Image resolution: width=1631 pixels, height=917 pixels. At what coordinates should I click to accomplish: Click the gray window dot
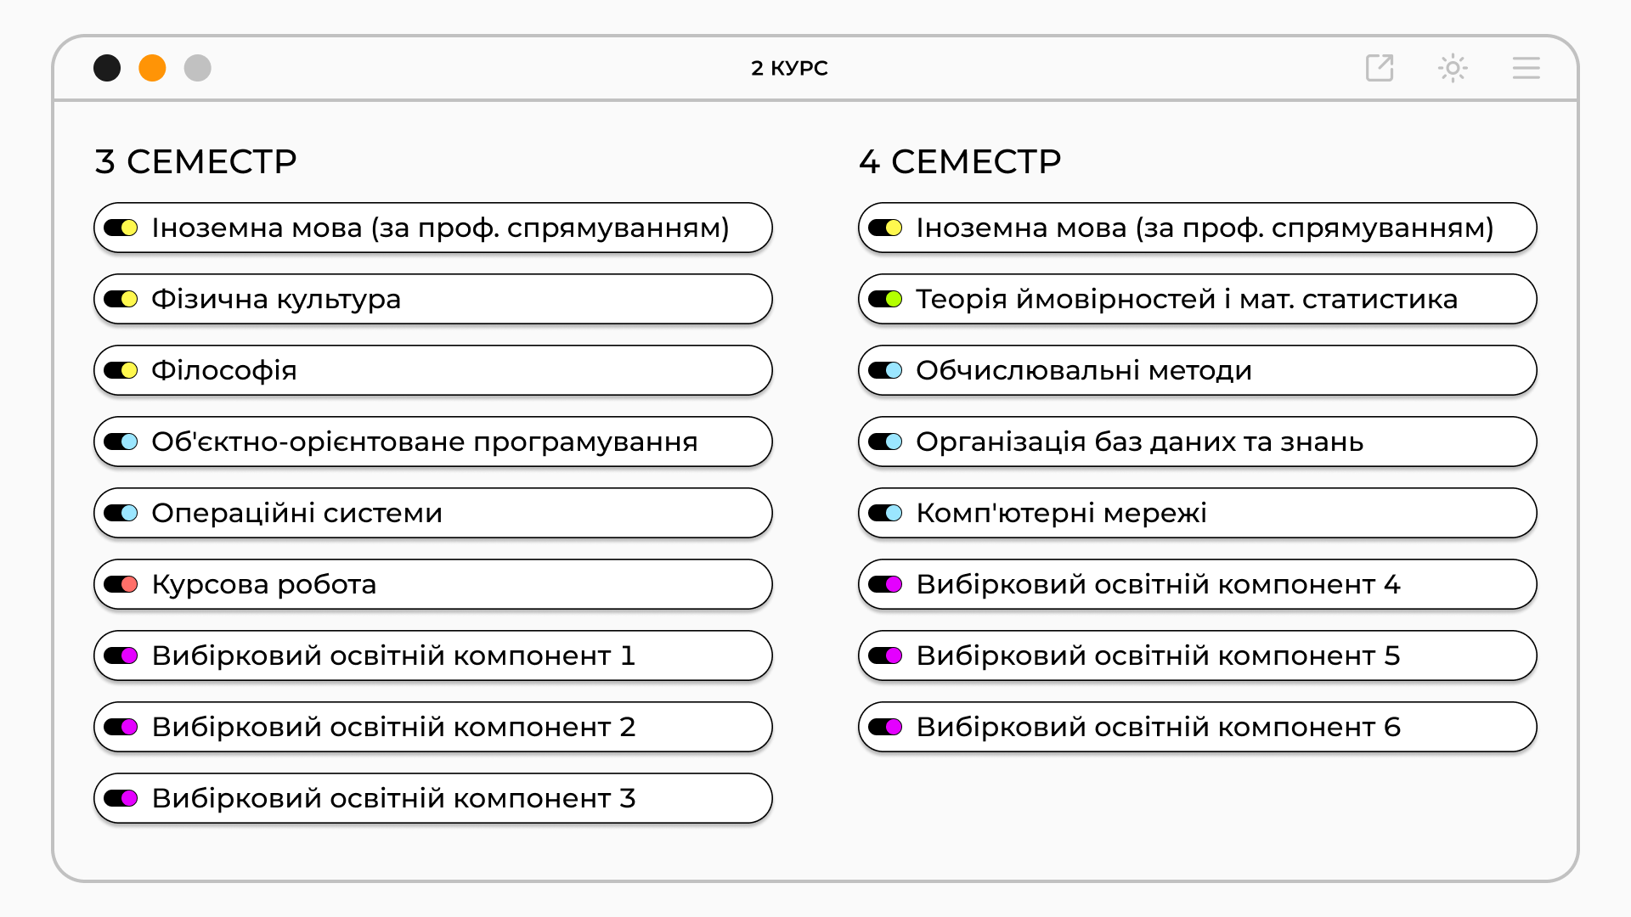[x=198, y=68]
